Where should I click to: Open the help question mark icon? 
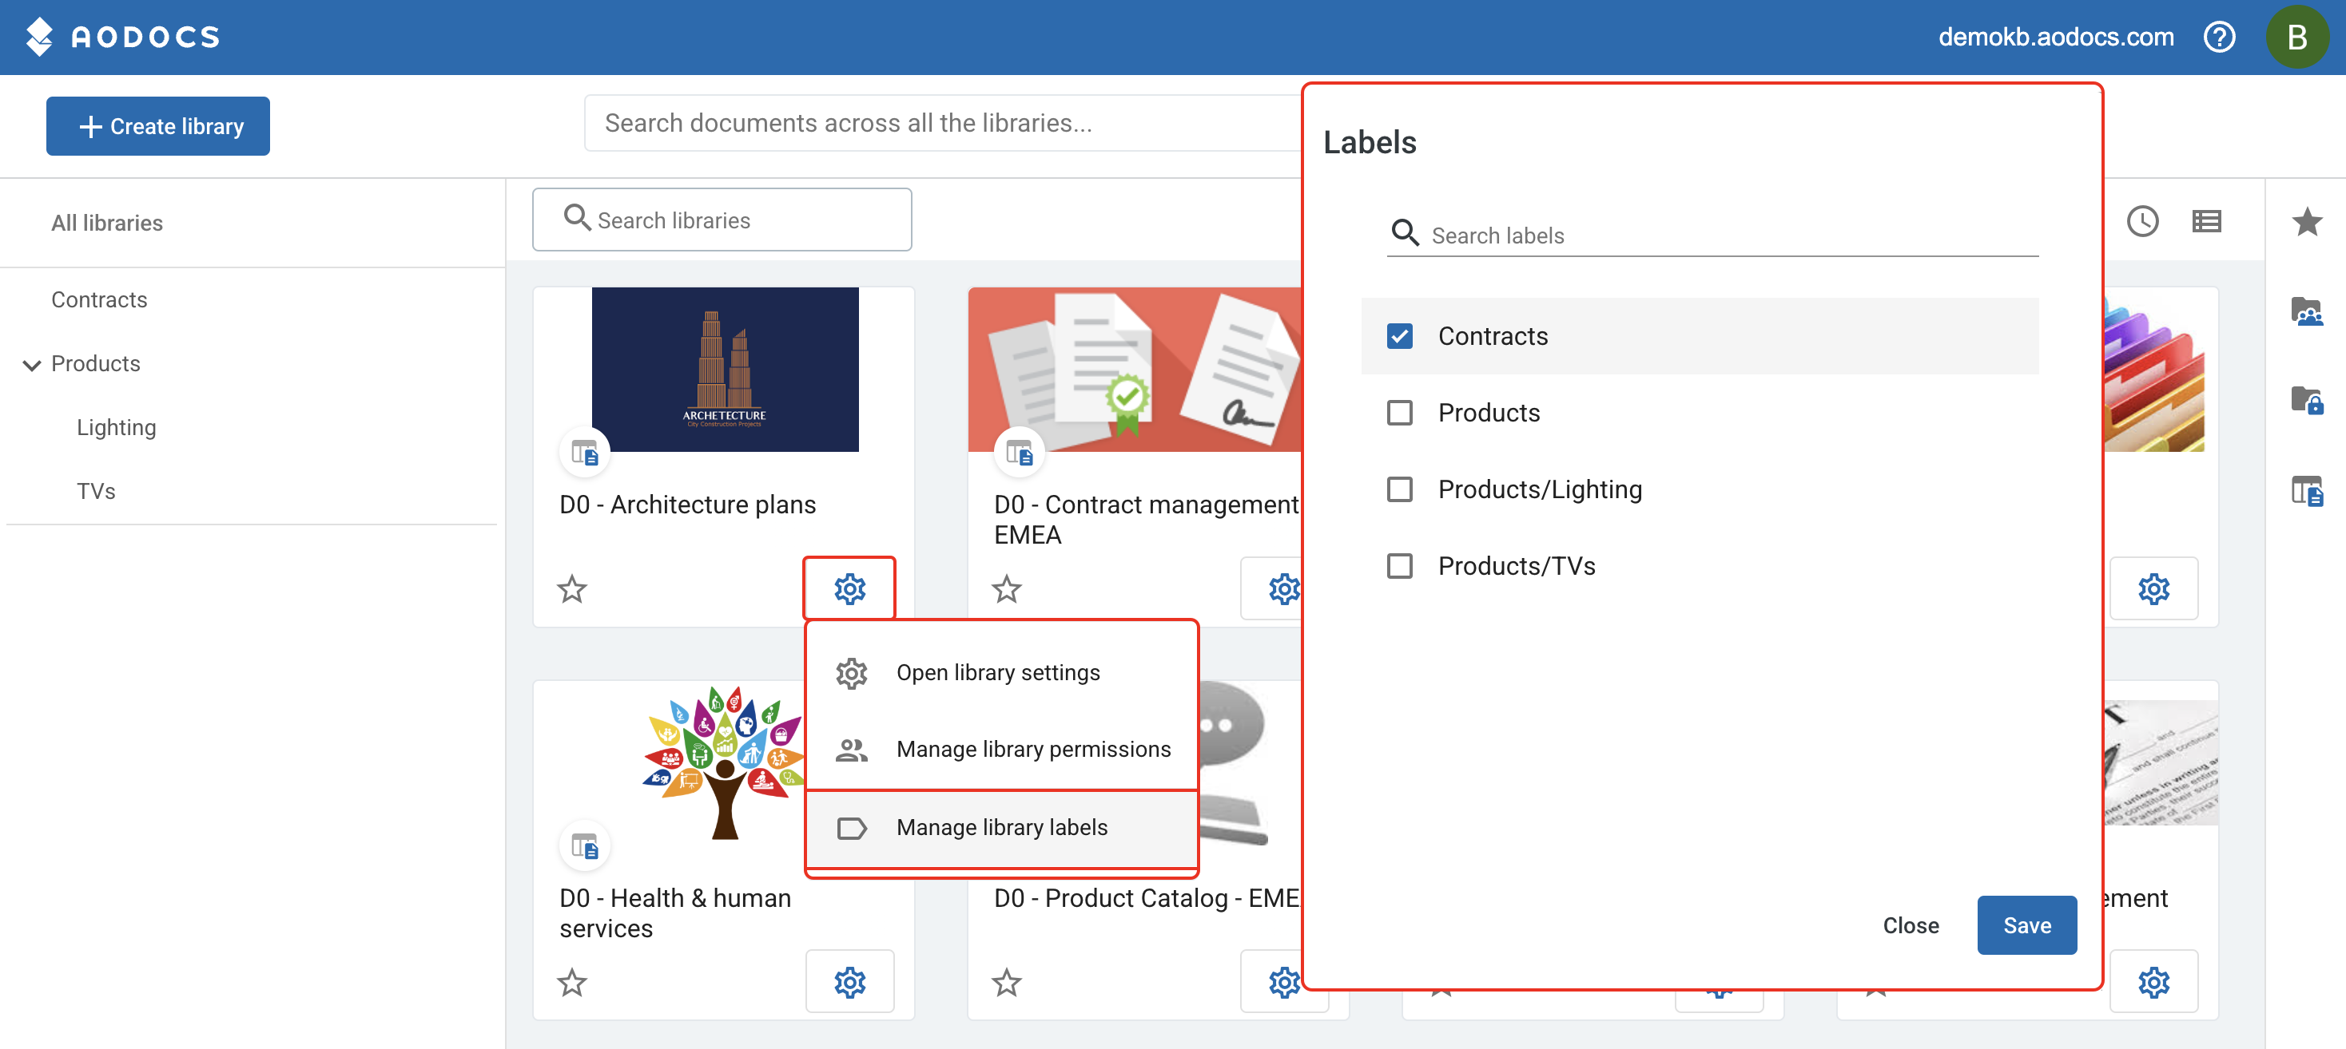click(x=2218, y=38)
